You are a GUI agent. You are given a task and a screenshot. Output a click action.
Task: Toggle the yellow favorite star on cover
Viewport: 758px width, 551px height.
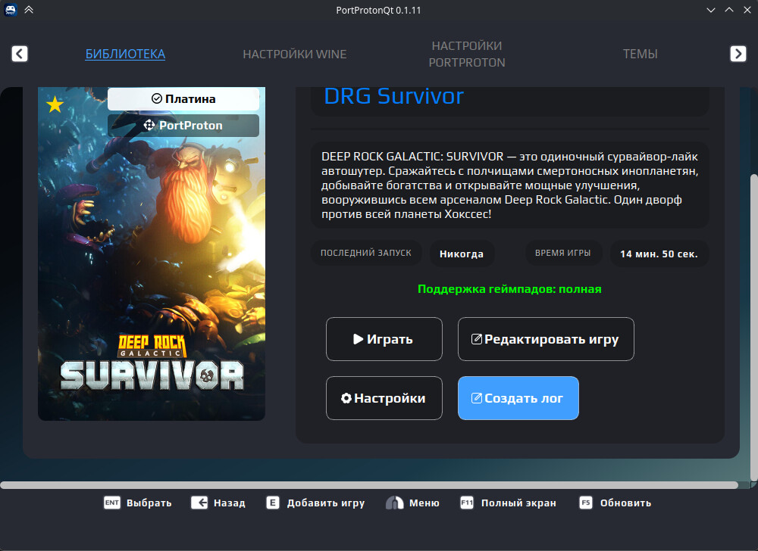tap(55, 104)
